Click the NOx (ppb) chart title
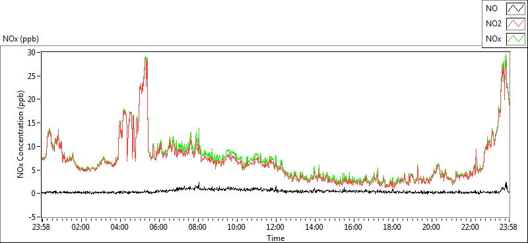 point(20,39)
